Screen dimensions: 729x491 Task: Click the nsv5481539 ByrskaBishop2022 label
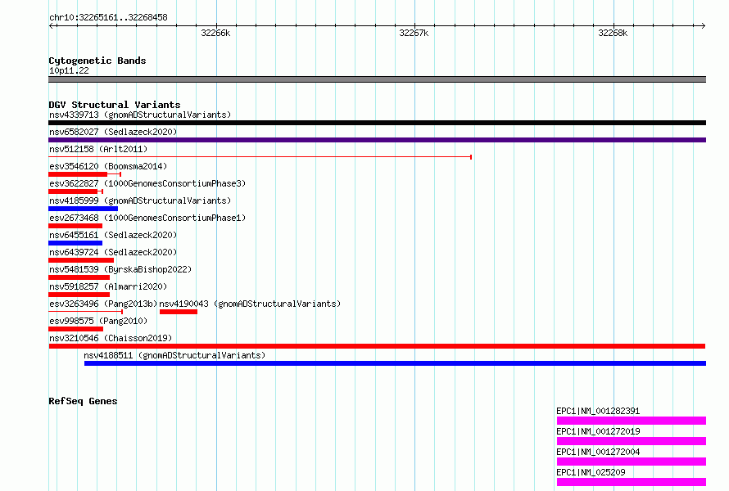[x=120, y=269]
